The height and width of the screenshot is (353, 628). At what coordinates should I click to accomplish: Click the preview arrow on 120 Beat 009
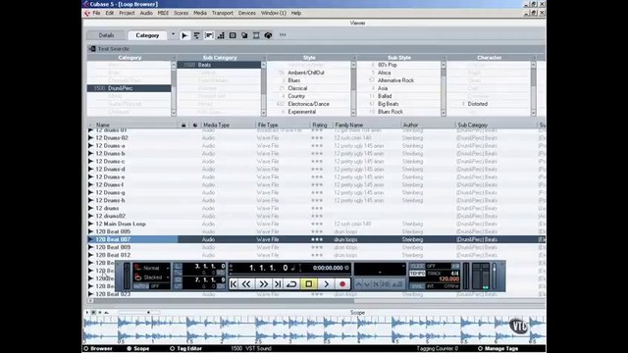91,247
